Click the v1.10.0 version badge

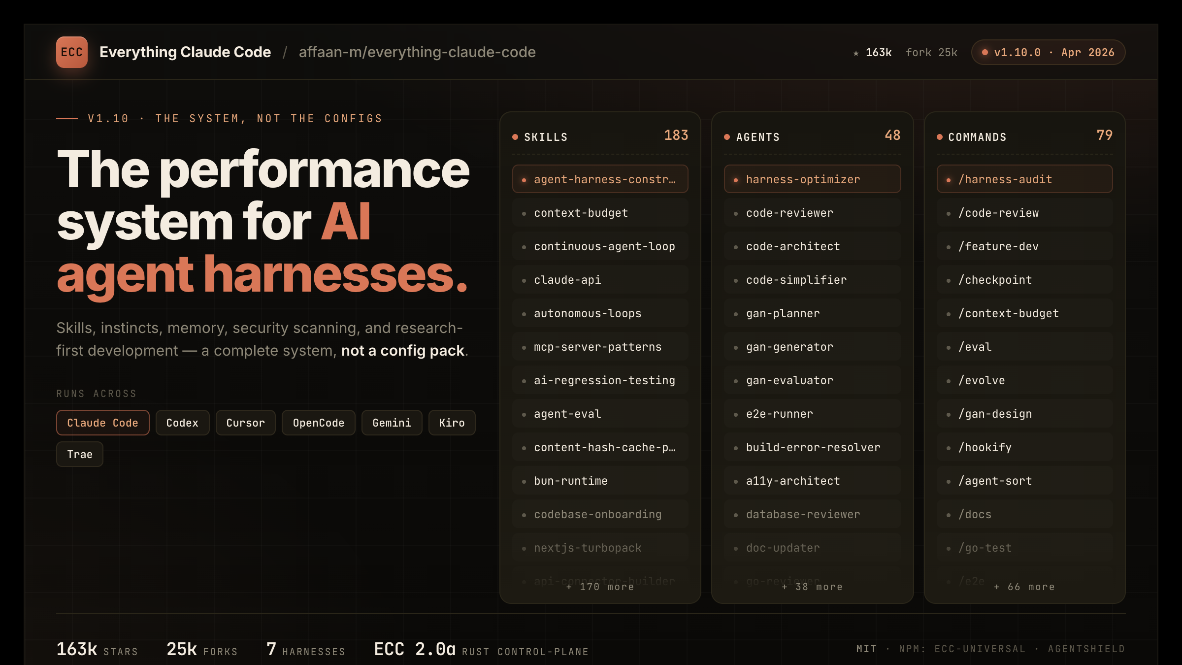(1048, 52)
